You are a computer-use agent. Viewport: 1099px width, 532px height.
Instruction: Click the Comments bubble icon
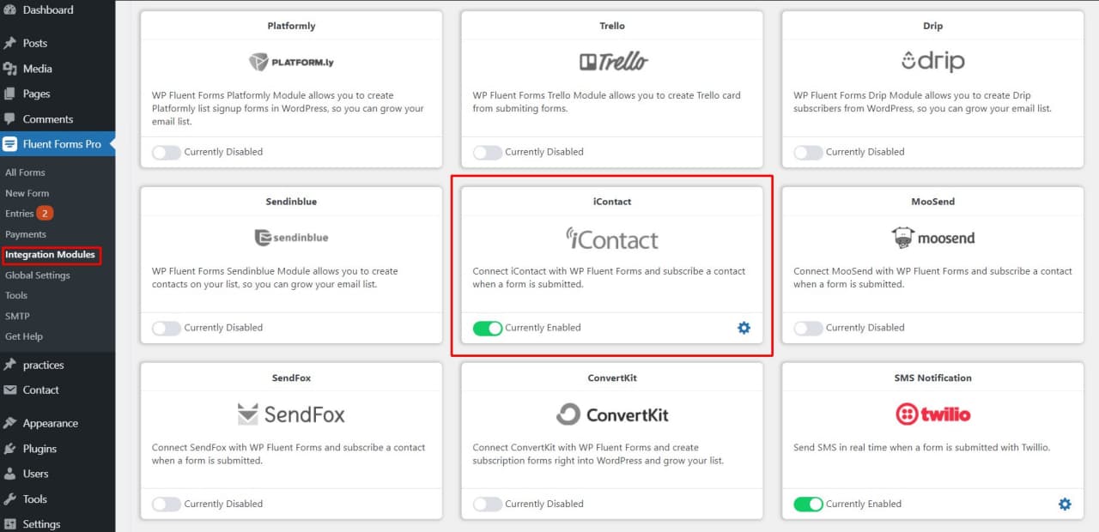click(9, 119)
